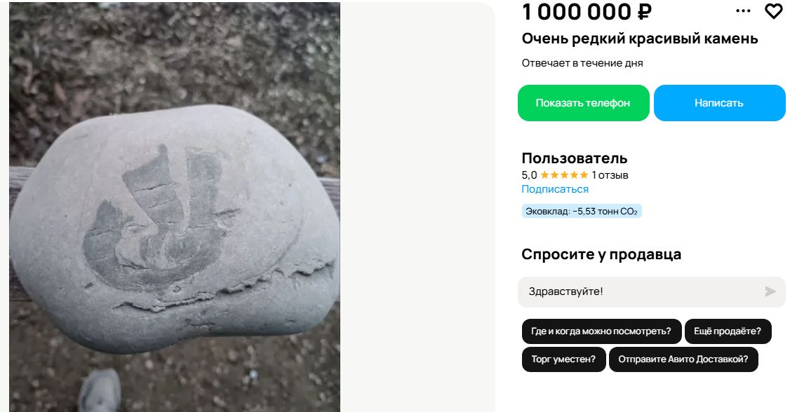790x412 pixels.
Task: Click the Отвечает в течение дня response note
Action: tap(582, 63)
